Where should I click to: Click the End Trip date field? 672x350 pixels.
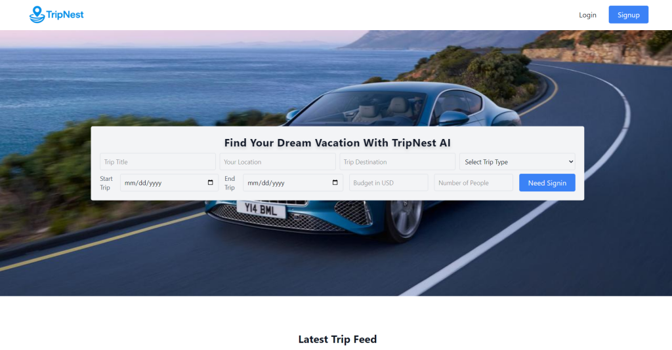293,183
